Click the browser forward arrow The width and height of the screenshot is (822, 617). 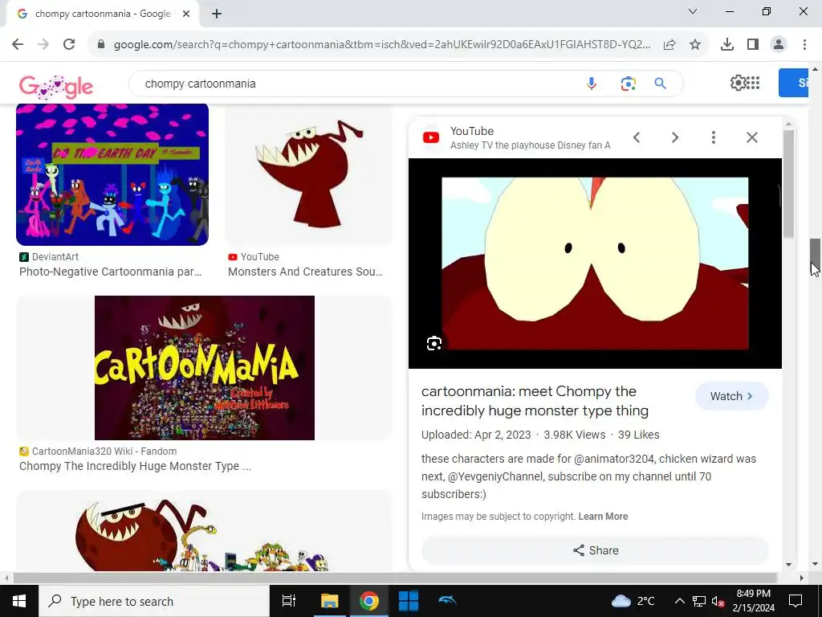(x=43, y=45)
